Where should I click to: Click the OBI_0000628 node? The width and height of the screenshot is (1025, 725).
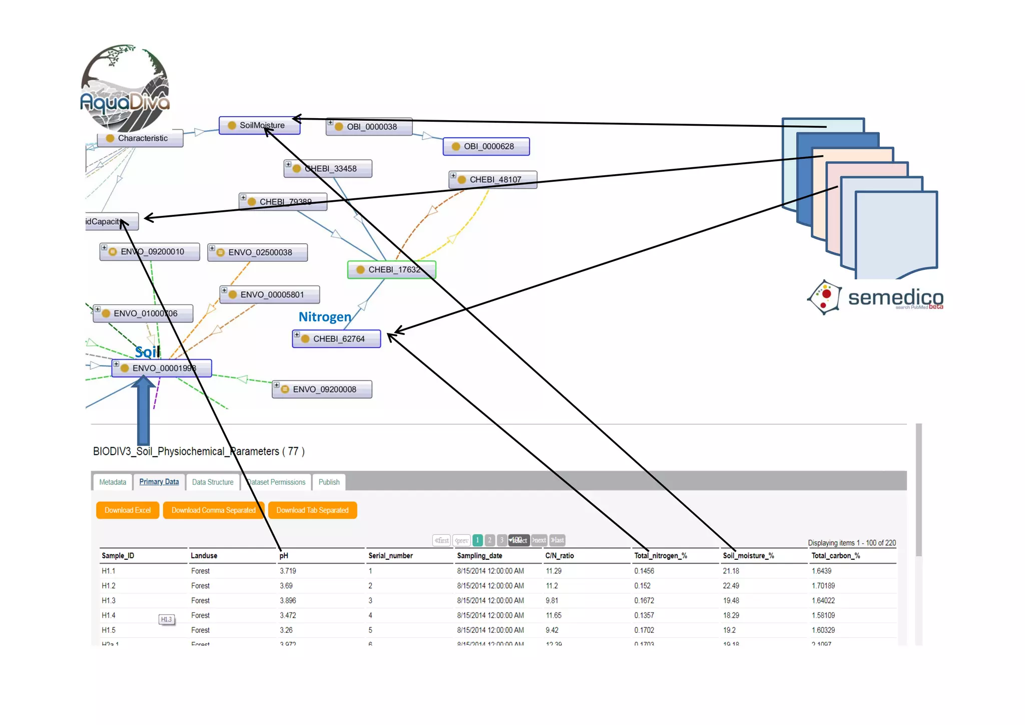tap(486, 146)
